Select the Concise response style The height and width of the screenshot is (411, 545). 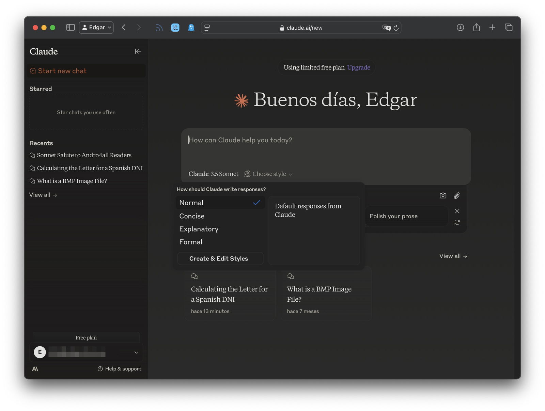220,216
